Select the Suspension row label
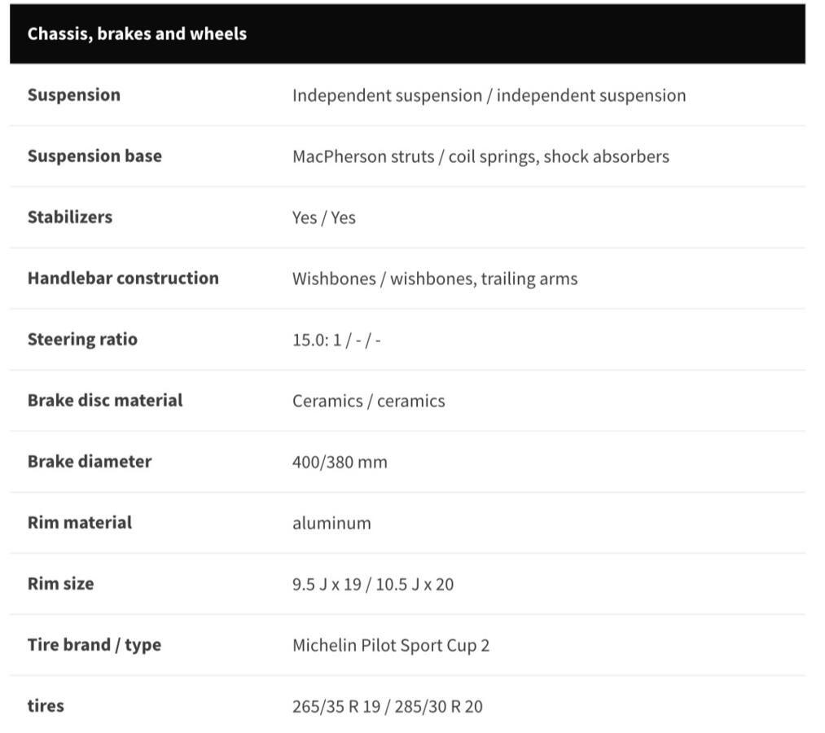 tap(73, 94)
